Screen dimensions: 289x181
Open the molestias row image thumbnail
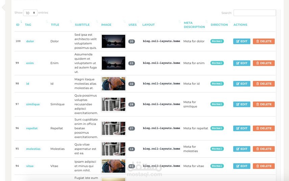(x=113, y=149)
